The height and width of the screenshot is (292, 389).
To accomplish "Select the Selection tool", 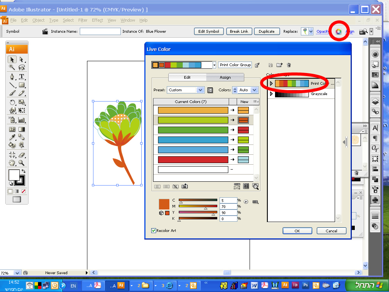I will [12, 60].
